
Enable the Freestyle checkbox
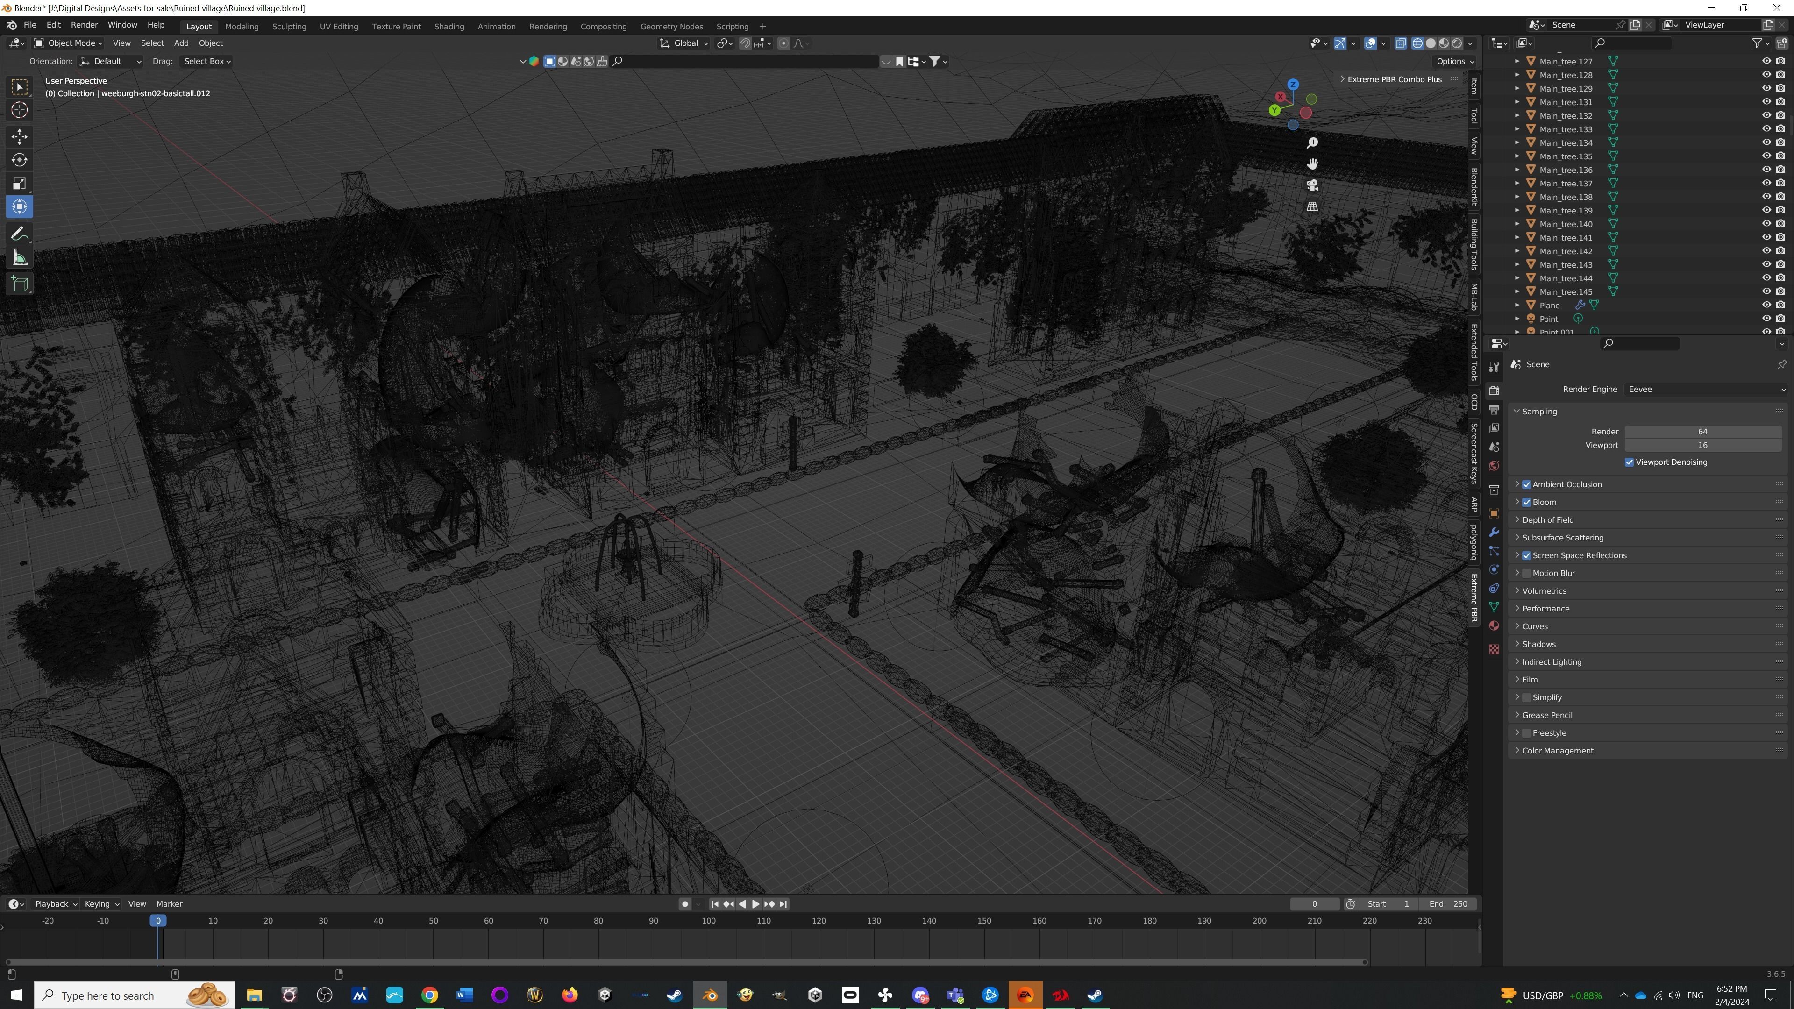click(x=1527, y=733)
